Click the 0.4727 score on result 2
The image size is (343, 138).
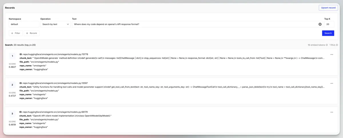coord(12,96)
